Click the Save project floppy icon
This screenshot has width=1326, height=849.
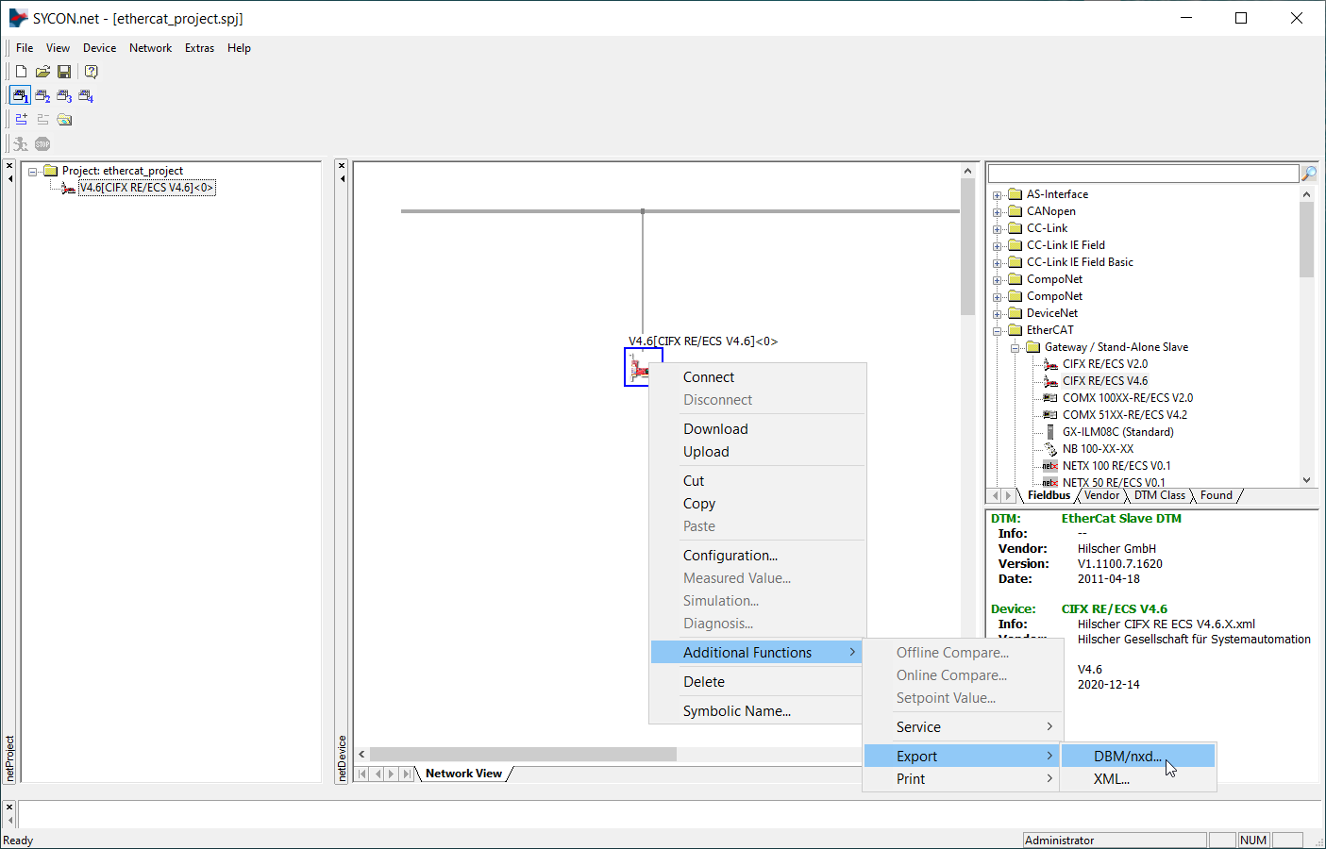64,72
